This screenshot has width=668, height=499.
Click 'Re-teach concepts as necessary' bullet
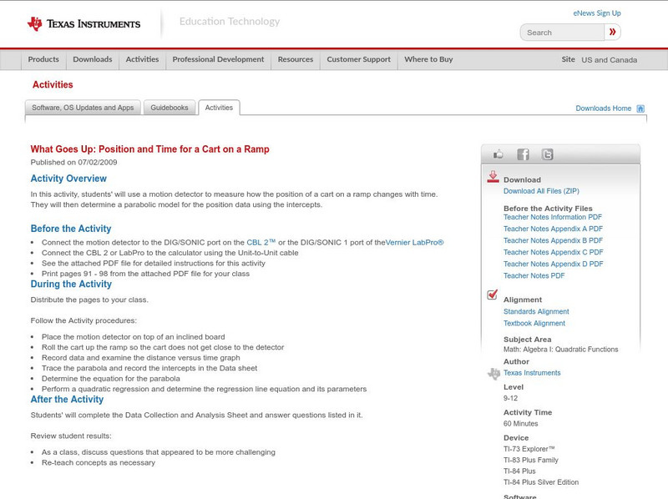click(99, 462)
